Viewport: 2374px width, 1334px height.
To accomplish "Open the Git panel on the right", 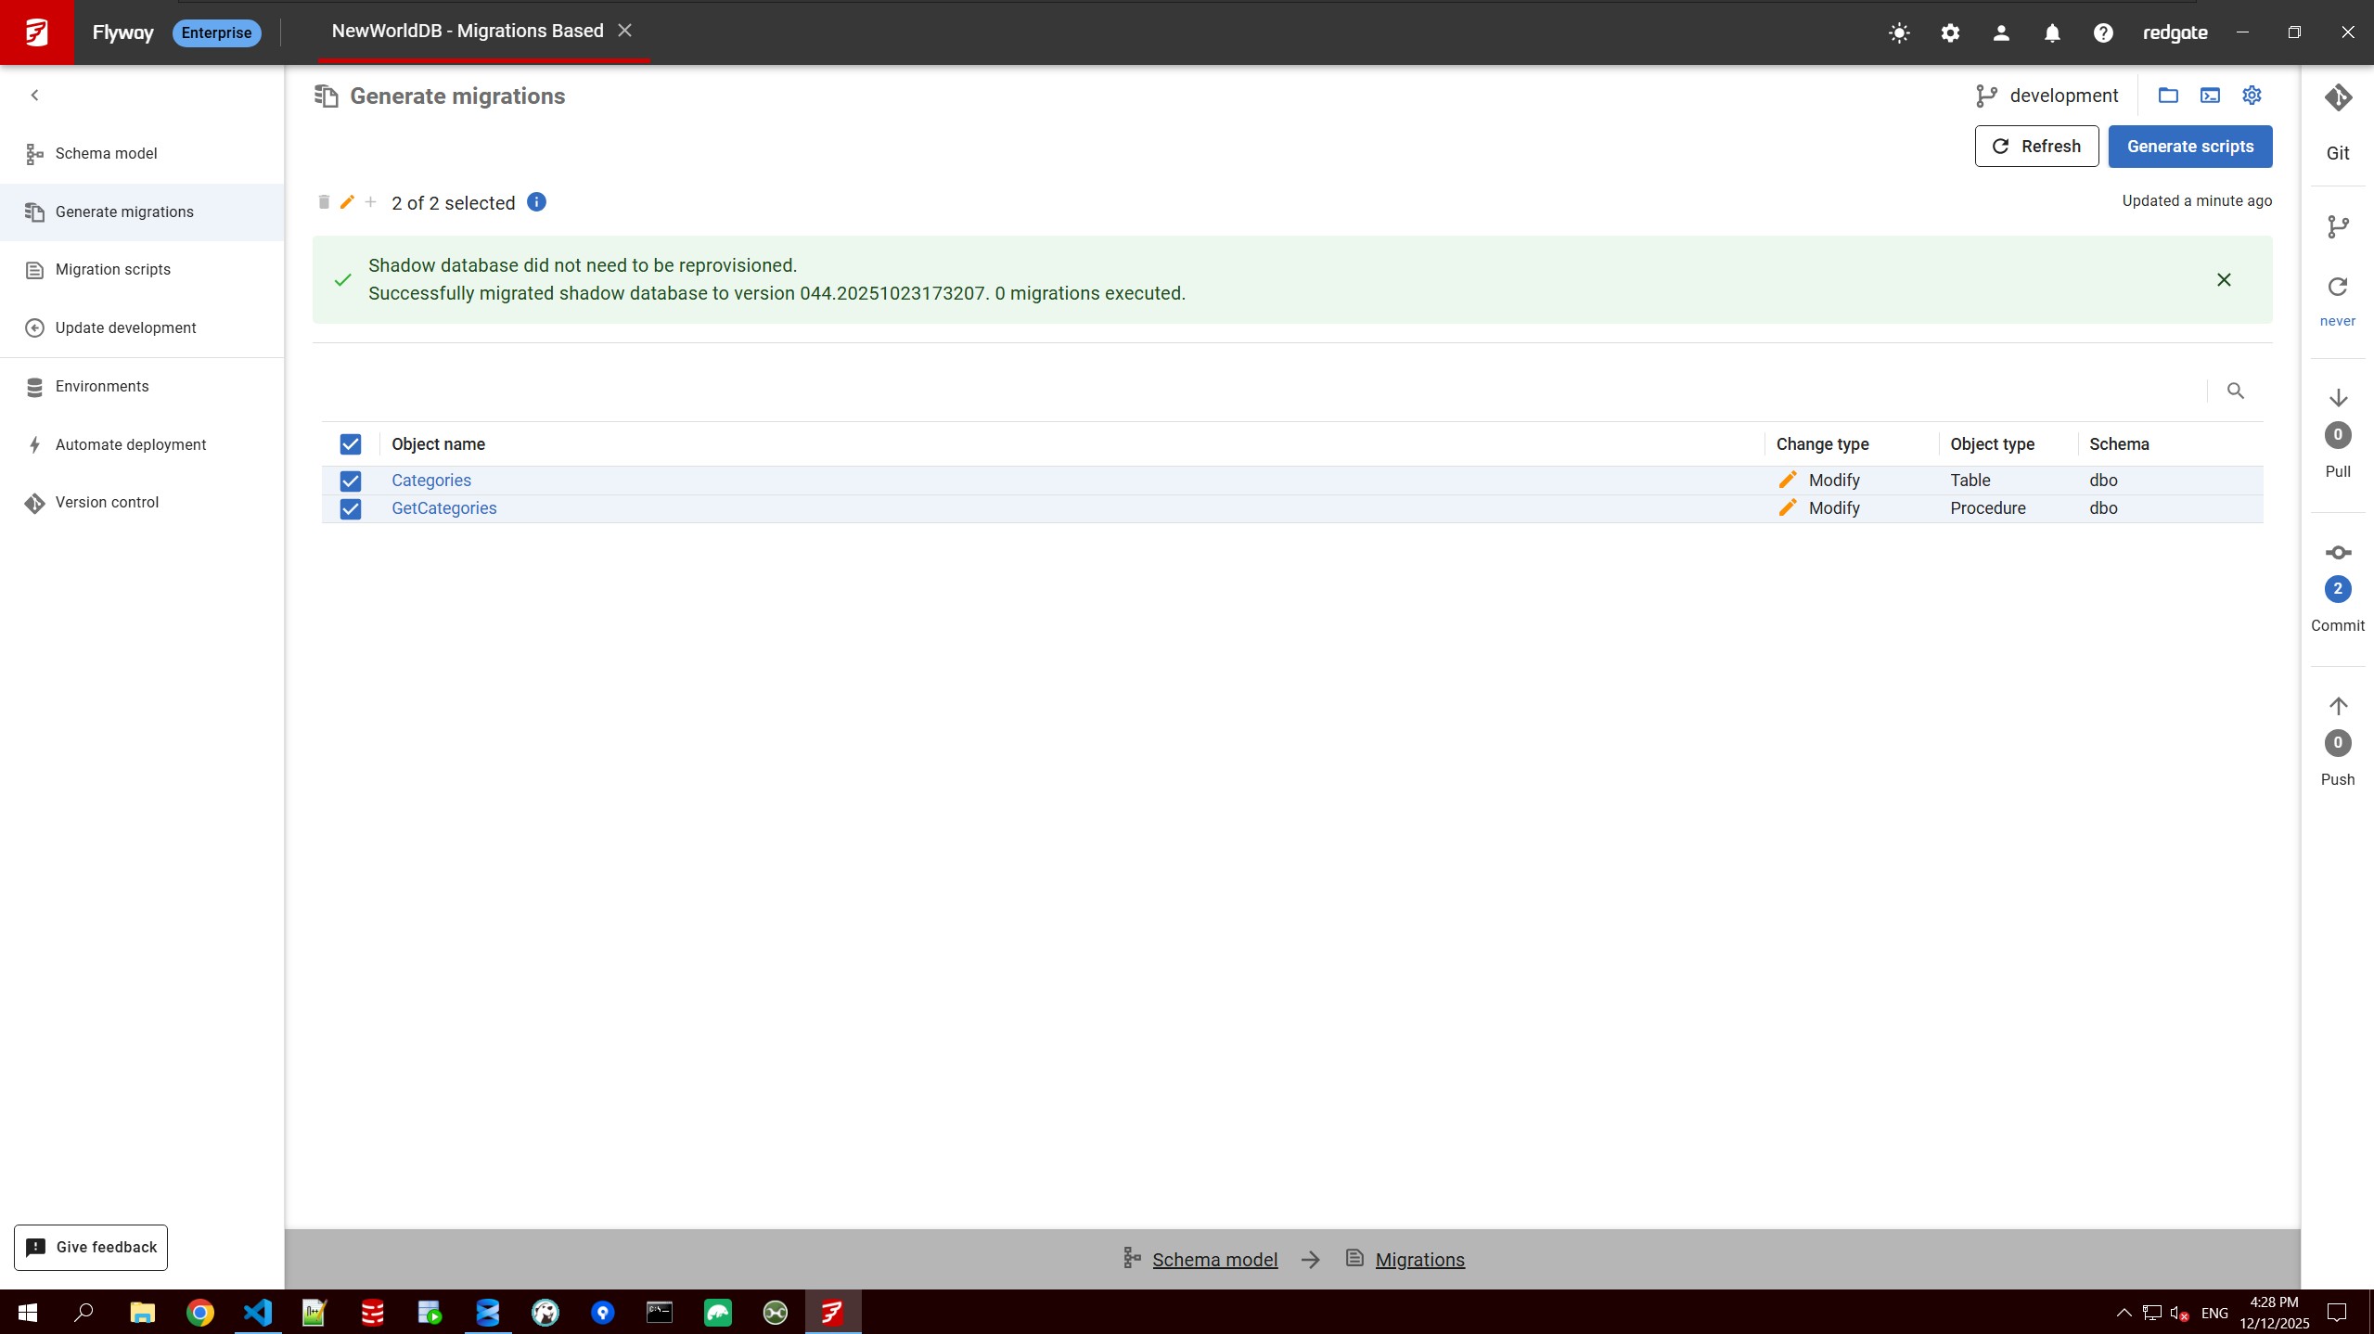I will [2338, 97].
